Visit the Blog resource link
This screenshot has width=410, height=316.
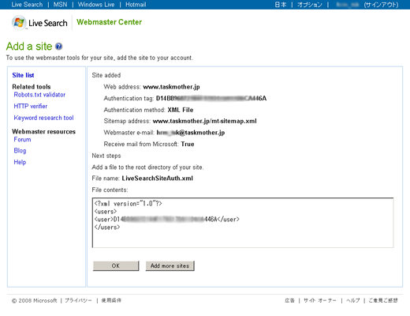(x=20, y=151)
